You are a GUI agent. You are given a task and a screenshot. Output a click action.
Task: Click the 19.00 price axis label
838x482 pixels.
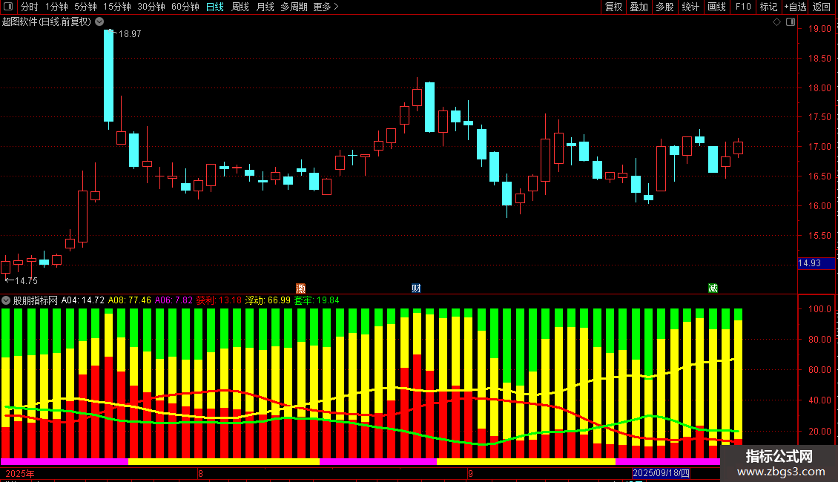point(819,29)
